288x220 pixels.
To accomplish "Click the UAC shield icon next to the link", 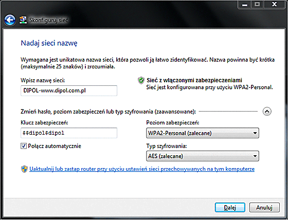I will (x=24, y=169).
